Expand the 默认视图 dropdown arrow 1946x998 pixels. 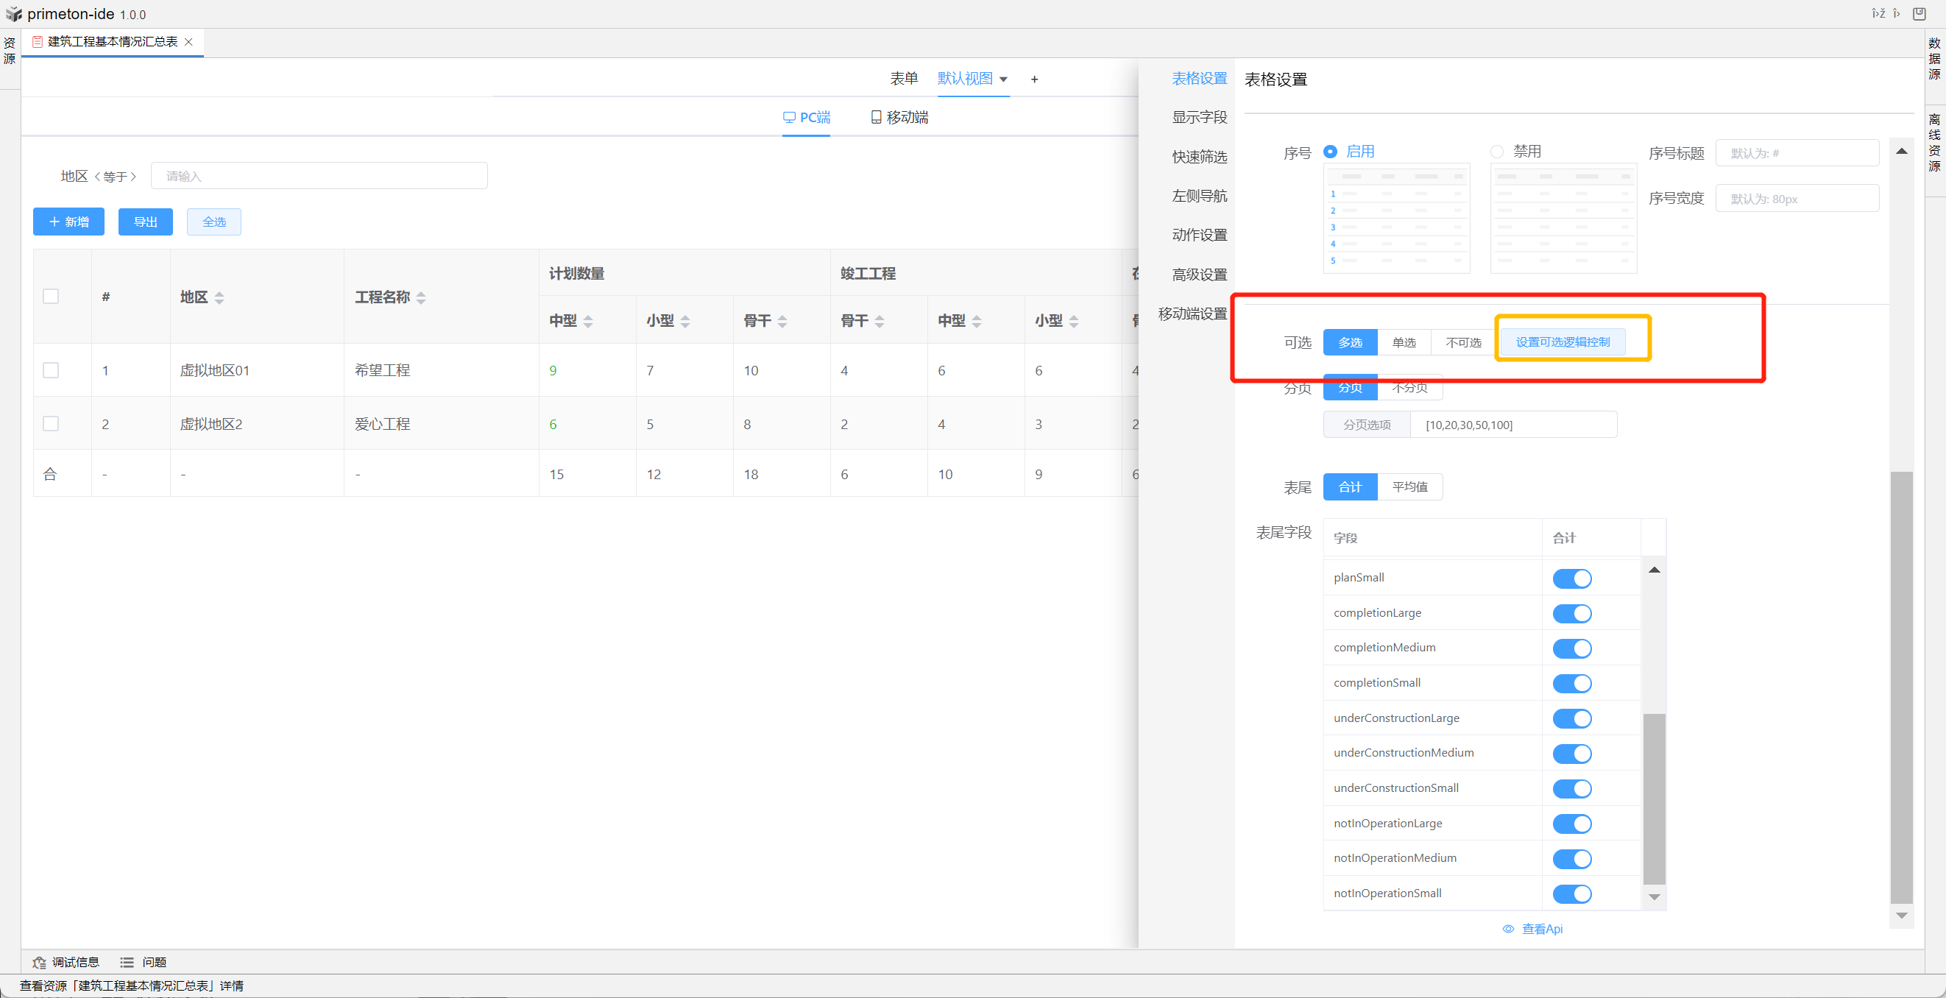1003,79
